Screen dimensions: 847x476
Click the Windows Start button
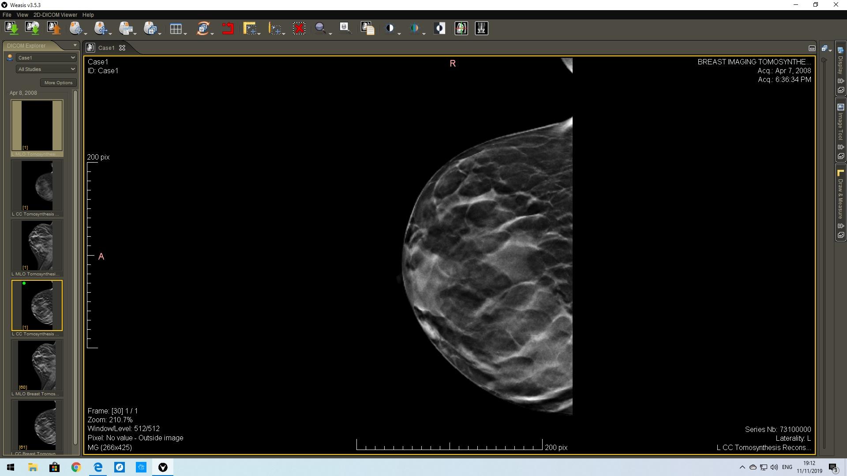[x=11, y=467]
